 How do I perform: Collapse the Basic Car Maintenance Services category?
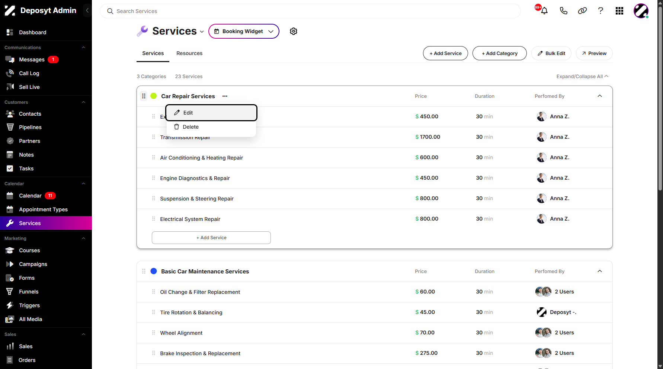click(600, 271)
